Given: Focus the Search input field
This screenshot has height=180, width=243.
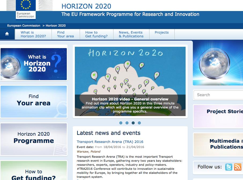Looking at the screenshot, I should coord(218,95).
